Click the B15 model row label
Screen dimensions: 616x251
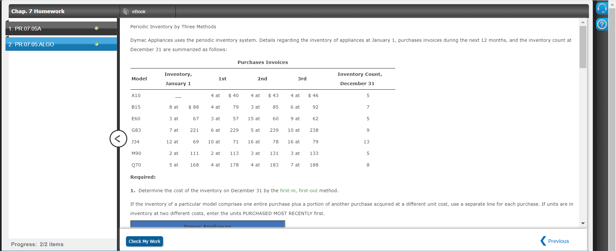point(136,107)
